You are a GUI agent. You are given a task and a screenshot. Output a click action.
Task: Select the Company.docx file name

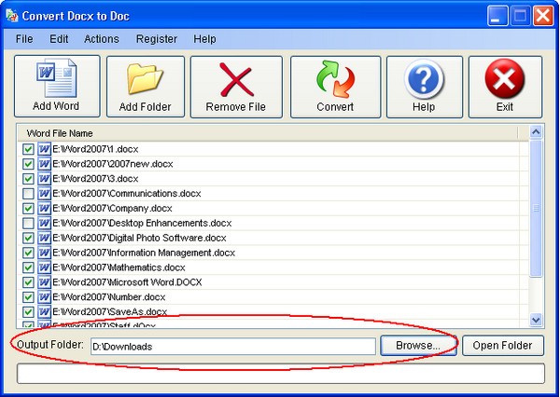click(113, 209)
